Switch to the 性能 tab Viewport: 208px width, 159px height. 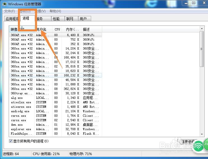(x=58, y=19)
